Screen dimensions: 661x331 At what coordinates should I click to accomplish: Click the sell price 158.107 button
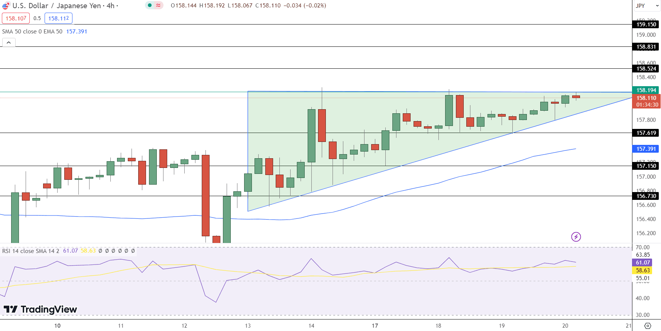pyautogui.click(x=16, y=18)
